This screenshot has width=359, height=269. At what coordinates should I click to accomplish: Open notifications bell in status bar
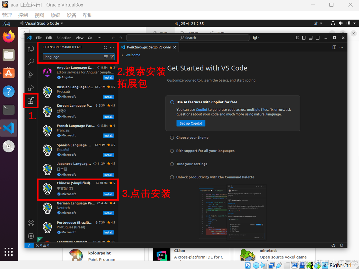coord(341,245)
